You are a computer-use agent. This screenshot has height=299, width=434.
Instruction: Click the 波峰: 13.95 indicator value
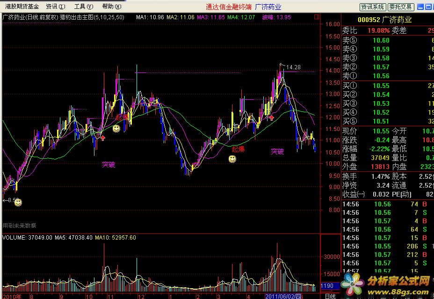click(276, 17)
